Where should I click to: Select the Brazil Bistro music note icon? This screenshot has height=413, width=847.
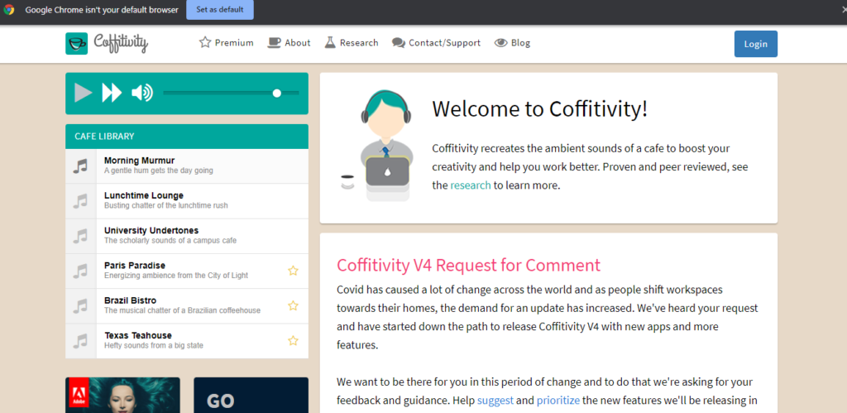coord(80,306)
